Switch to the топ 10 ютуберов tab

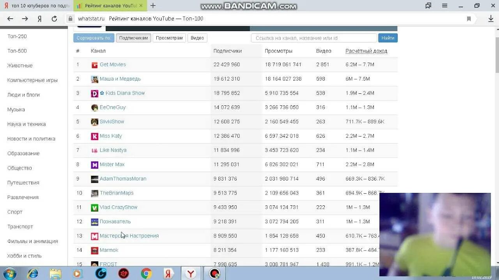coord(37,6)
